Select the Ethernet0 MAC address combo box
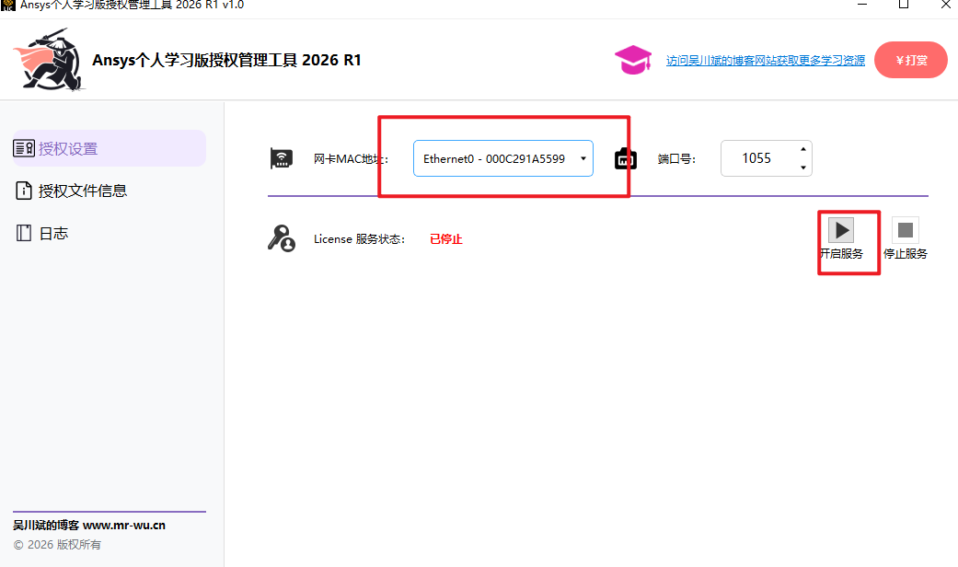This screenshot has width=958, height=567. [x=502, y=159]
